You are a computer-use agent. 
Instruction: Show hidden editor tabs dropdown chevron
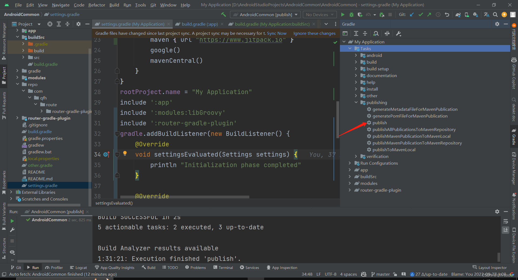click(x=326, y=24)
